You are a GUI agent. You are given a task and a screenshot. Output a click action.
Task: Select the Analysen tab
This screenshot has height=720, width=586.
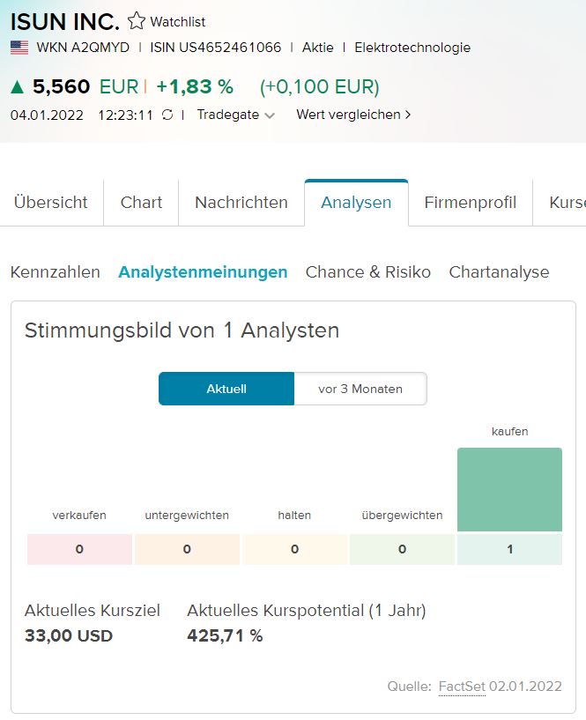coord(356,203)
